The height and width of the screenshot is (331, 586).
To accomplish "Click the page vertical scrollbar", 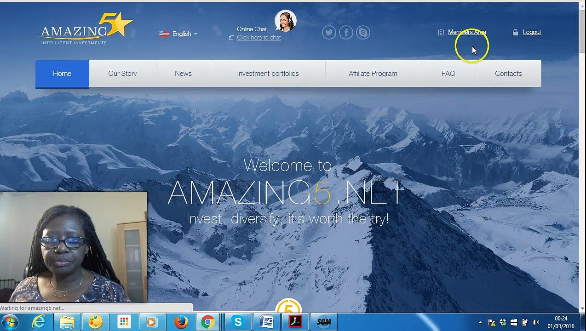I will click(582, 156).
